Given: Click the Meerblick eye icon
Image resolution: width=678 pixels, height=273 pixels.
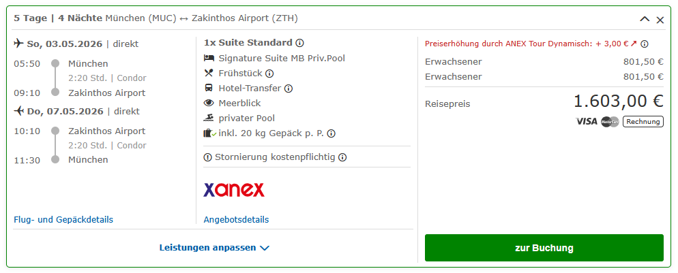Looking at the screenshot, I should (209, 103).
